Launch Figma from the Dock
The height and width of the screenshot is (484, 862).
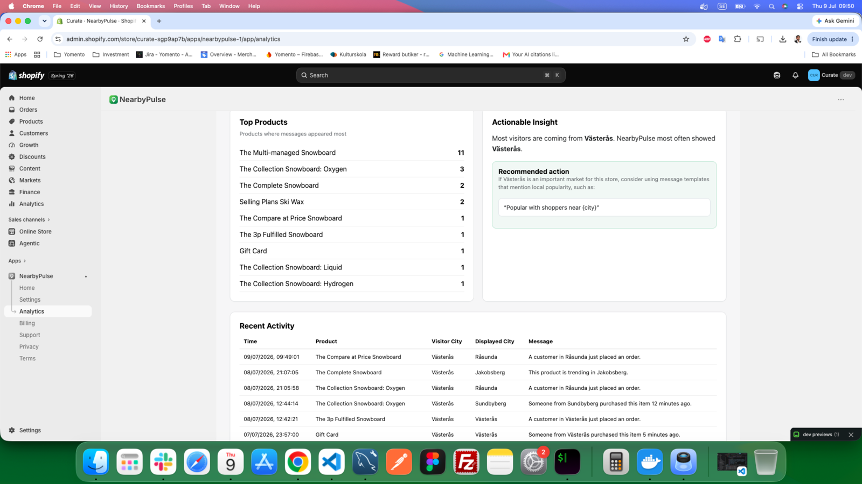click(433, 461)
